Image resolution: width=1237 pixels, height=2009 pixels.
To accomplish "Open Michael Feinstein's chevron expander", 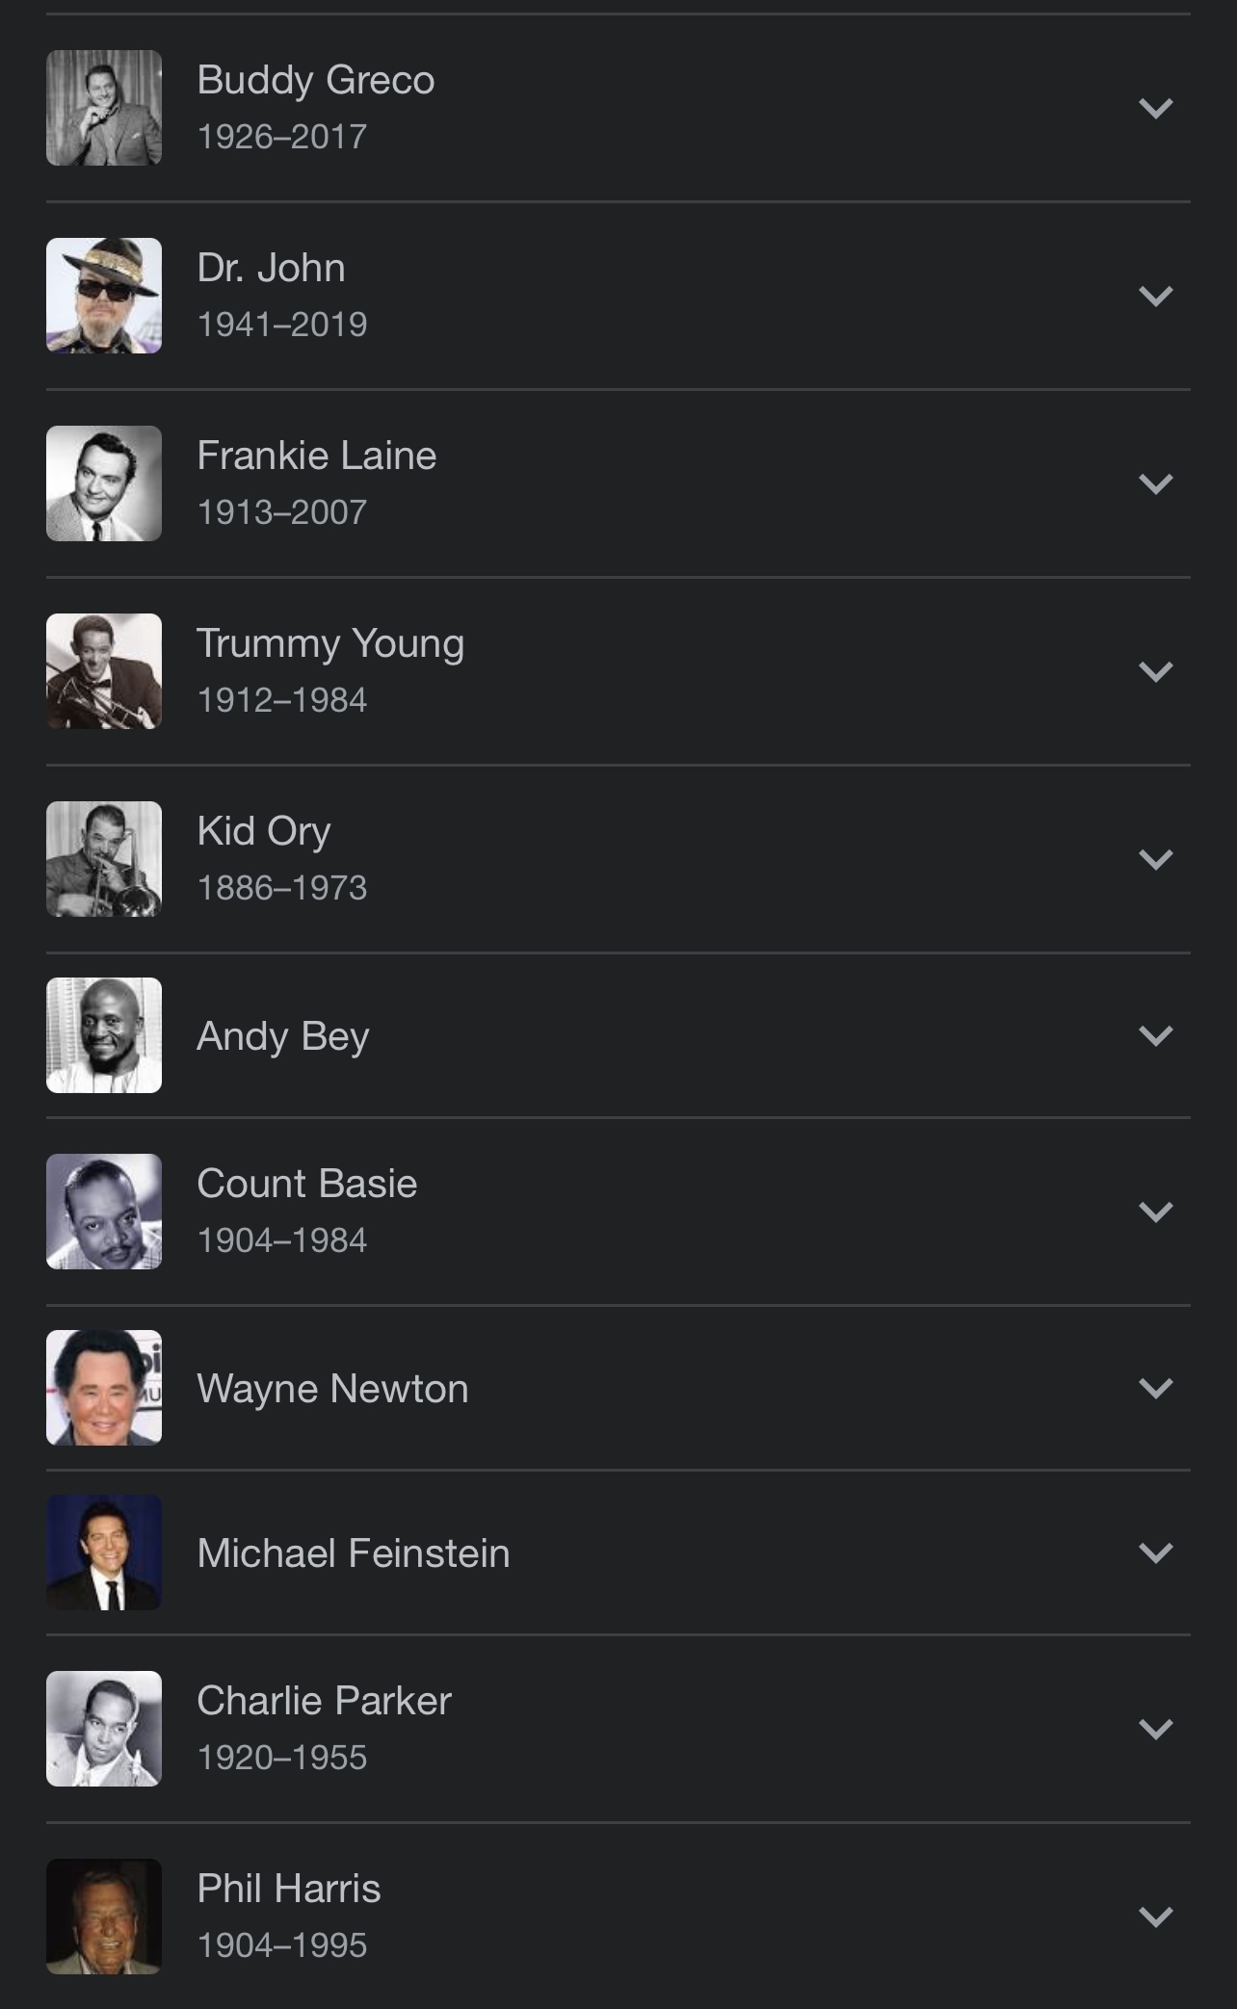I will 1155,1552.
